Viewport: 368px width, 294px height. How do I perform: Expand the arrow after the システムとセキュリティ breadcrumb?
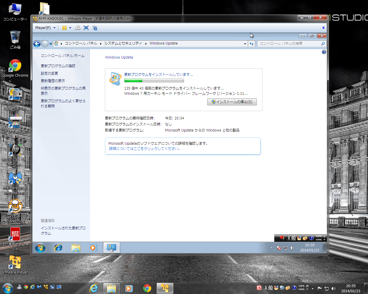146,44
